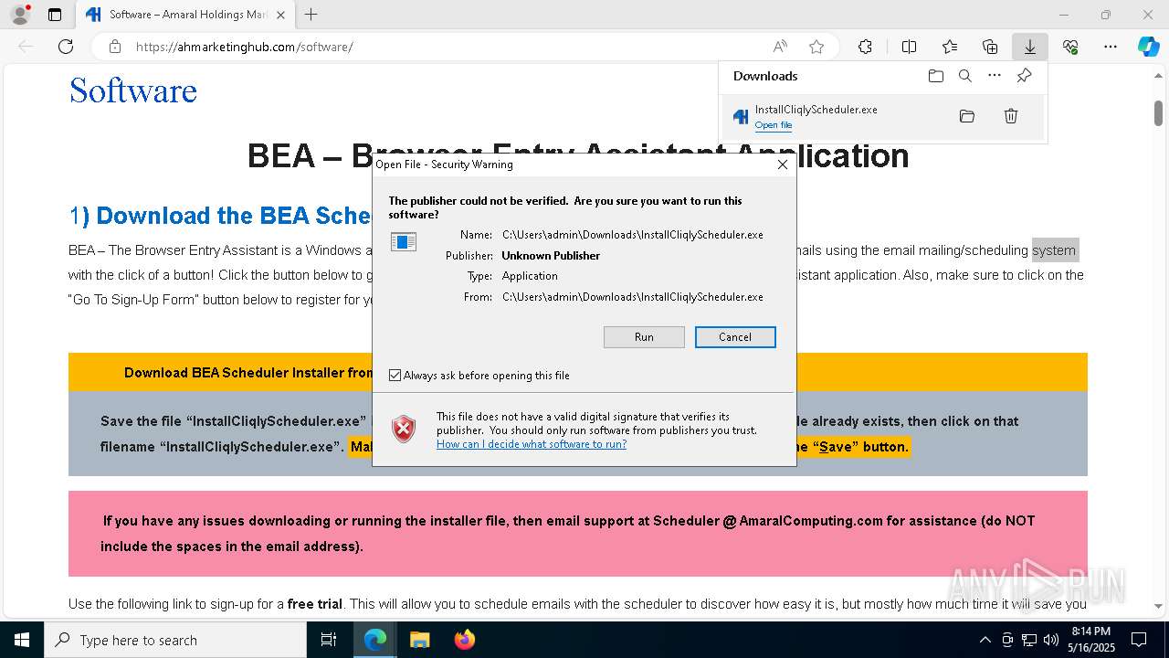Launch Firefox from taskbar
Image resolution: width=1169 pixels, height=658 pixels.
click(464, 640)
